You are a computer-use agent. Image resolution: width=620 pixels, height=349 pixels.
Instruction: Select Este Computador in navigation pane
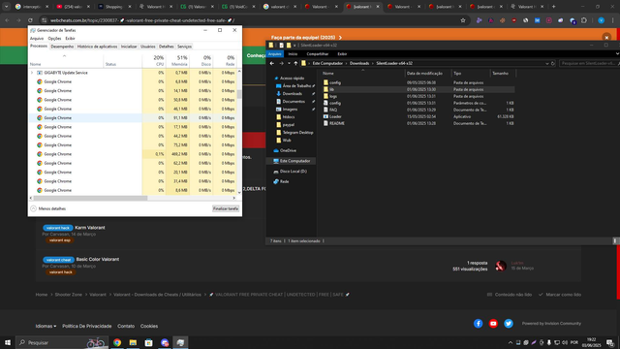(x=294, y=161)
